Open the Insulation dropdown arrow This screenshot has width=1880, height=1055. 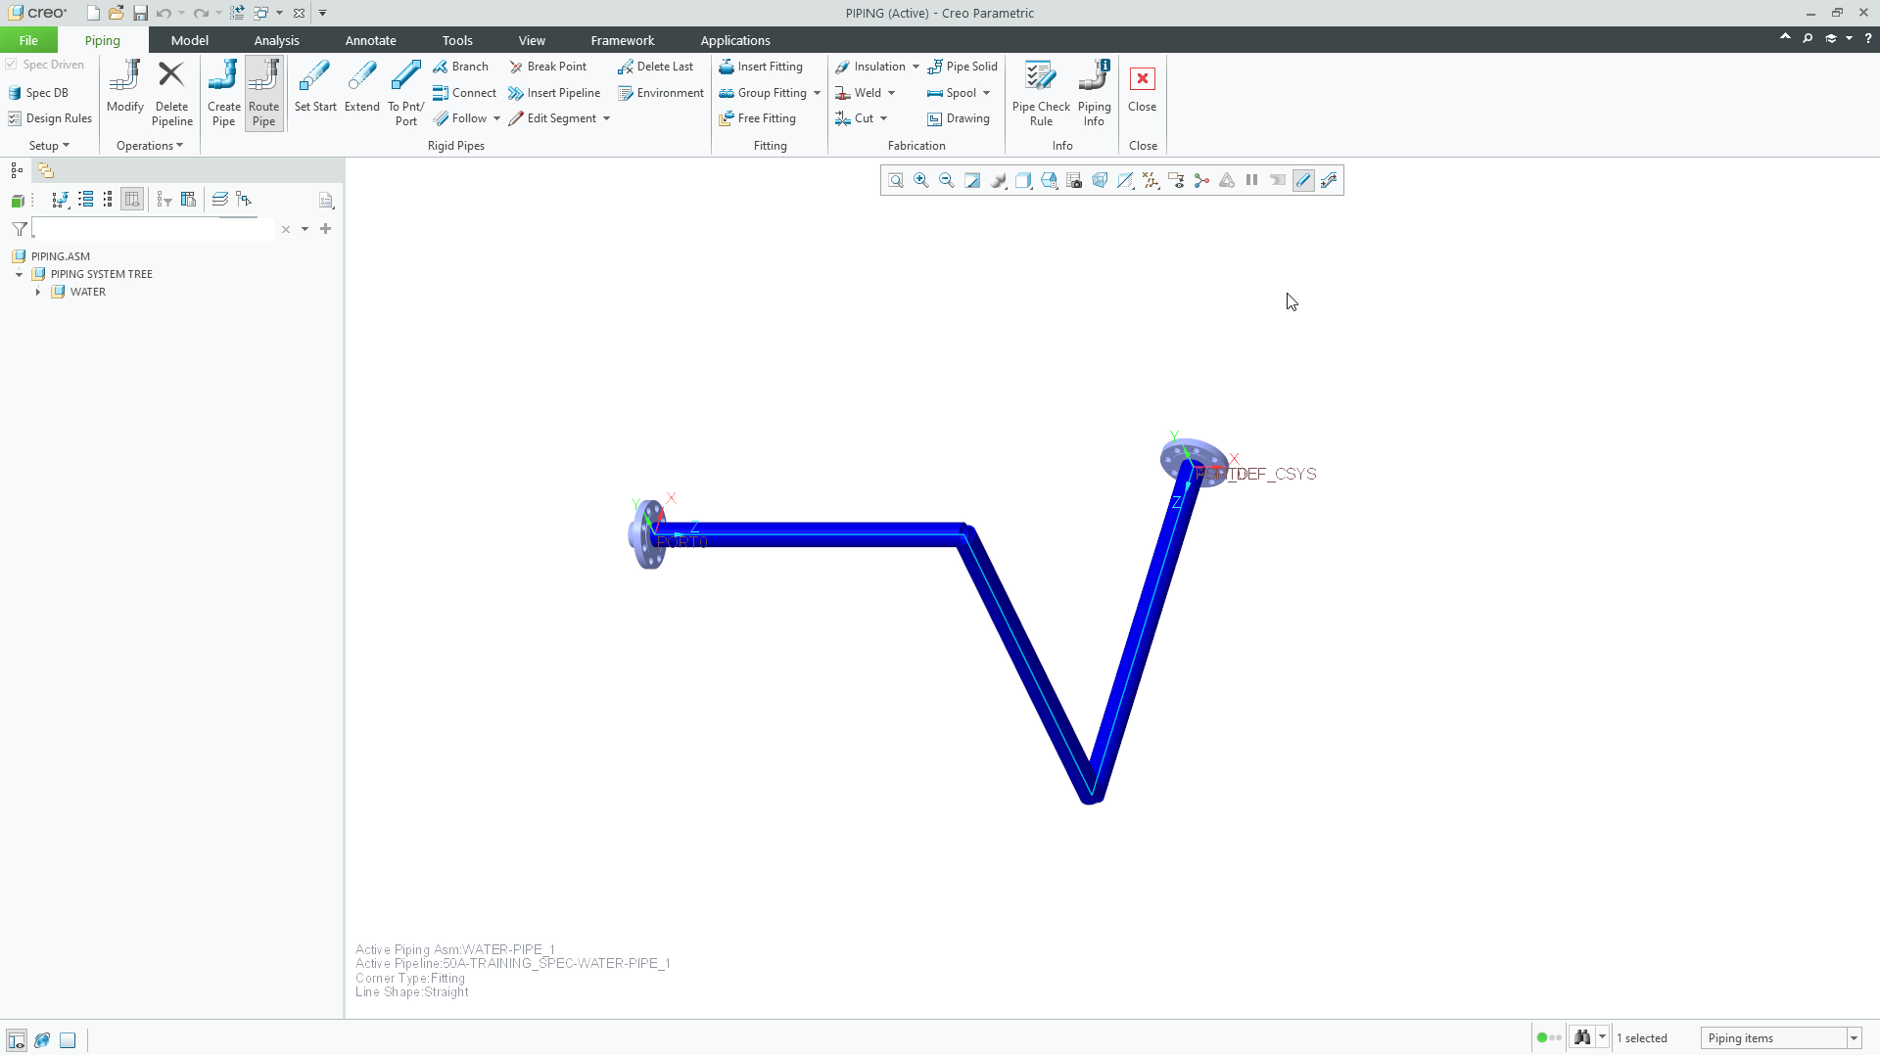[x=916, y=67]
